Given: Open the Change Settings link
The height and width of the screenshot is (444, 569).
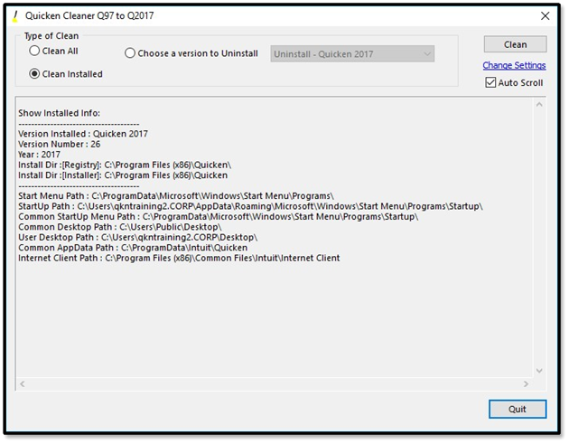Looking at the screenshot, I should 514,66.
